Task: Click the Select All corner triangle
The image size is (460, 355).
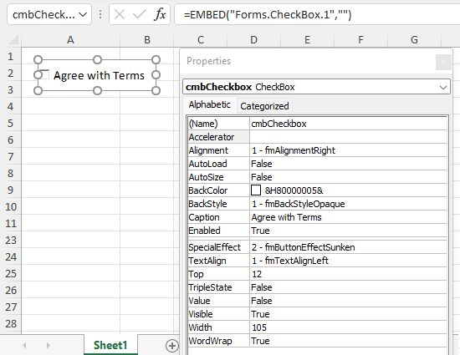Action: [x=14, y=39]
